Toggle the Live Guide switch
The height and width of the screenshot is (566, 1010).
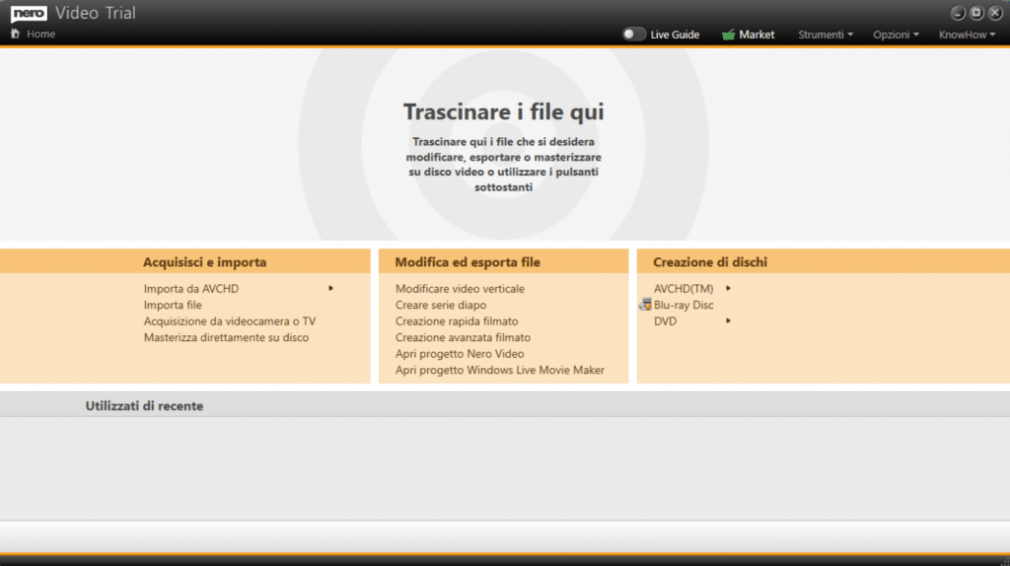point(634,35)
